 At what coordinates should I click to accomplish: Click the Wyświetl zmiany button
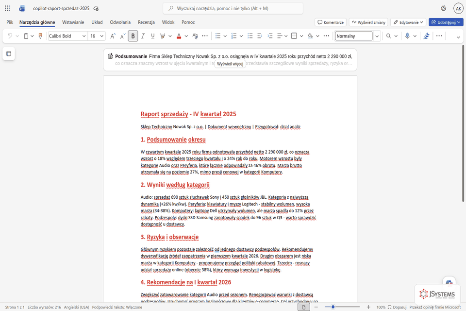tap(368, 22)
